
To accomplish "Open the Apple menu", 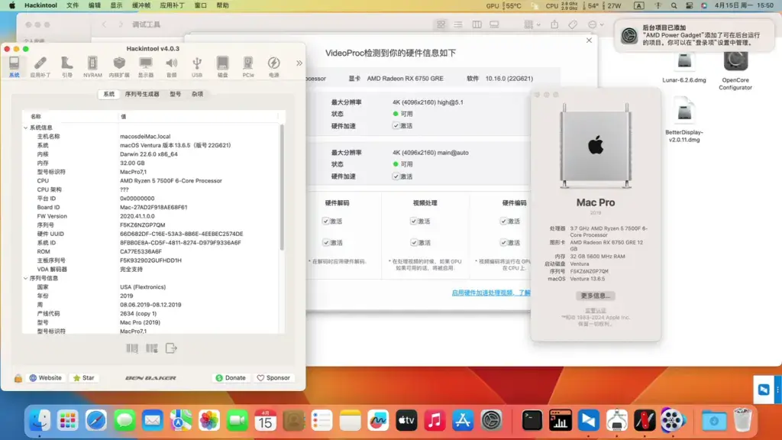I will pos(12,5).
